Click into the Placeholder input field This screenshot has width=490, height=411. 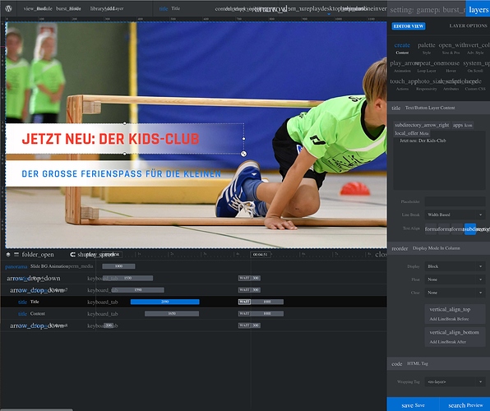tap(455, 201)
